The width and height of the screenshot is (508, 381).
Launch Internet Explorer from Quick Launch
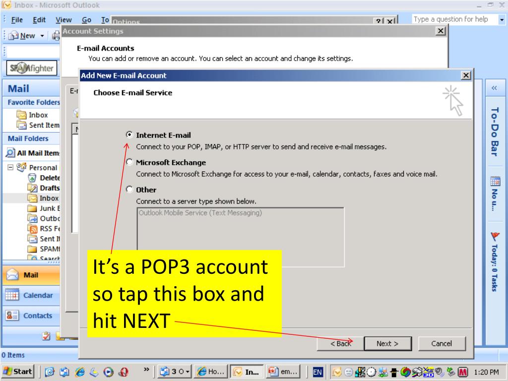(80, 372)
